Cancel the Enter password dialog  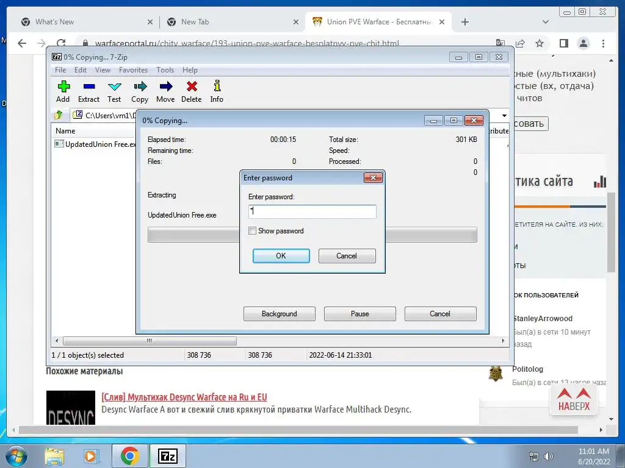click(347, 256)
